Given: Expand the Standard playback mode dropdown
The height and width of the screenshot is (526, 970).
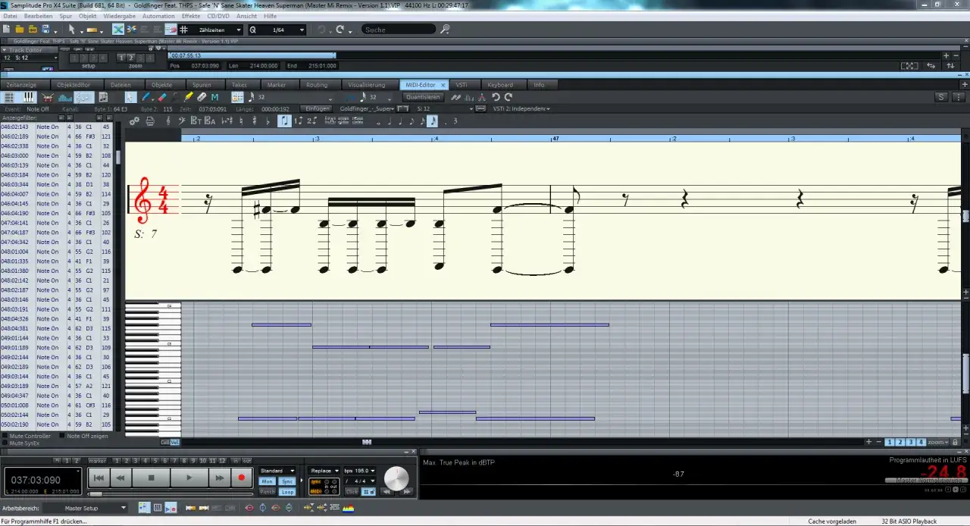Looking at the screenshot, I should [277, 471].
